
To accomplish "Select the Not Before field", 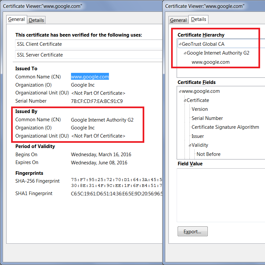I will tap(208, 154).
